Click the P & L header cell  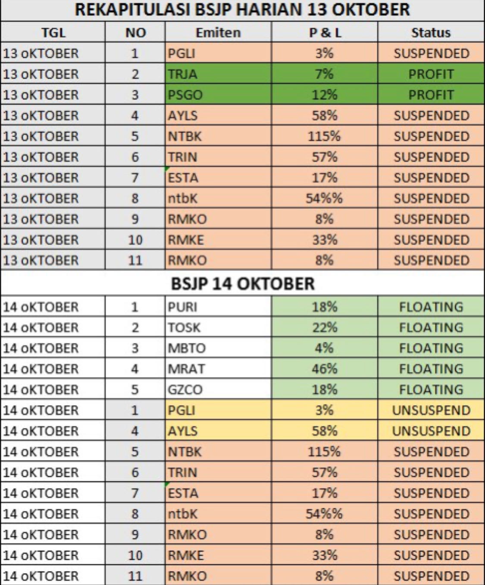(325, 32)
